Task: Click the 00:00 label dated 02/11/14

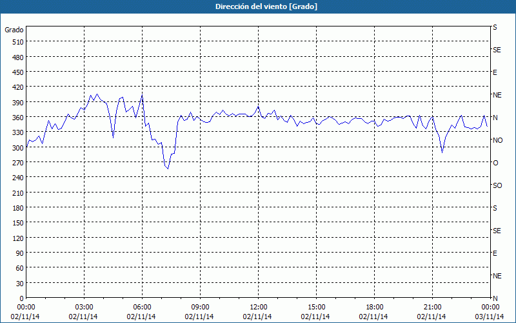Action: coord(26,307)
